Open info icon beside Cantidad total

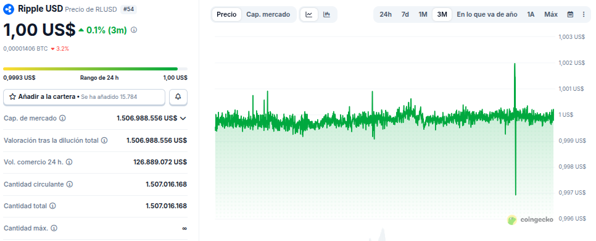tap(53, 206)
